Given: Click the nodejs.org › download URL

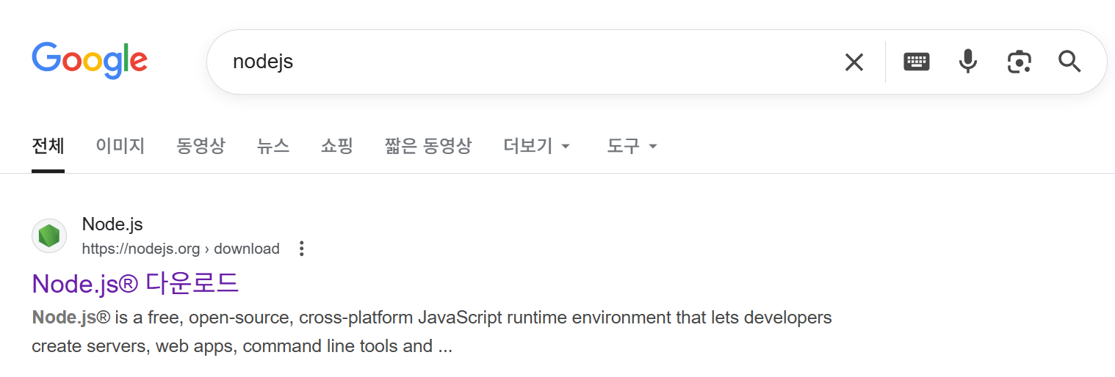Looking at the screenshot, I should tap(181, 249).
